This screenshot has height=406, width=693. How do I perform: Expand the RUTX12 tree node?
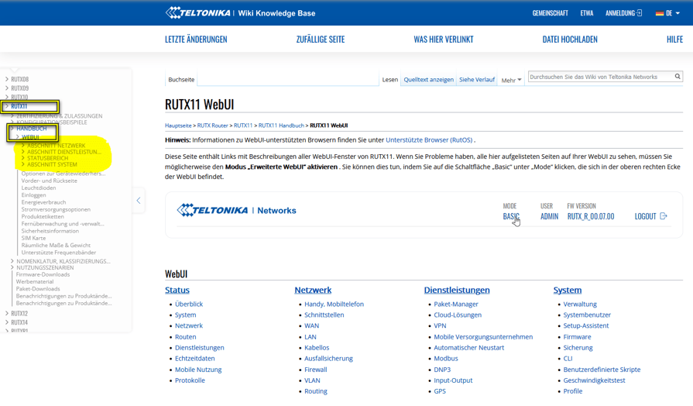(7, 314)
